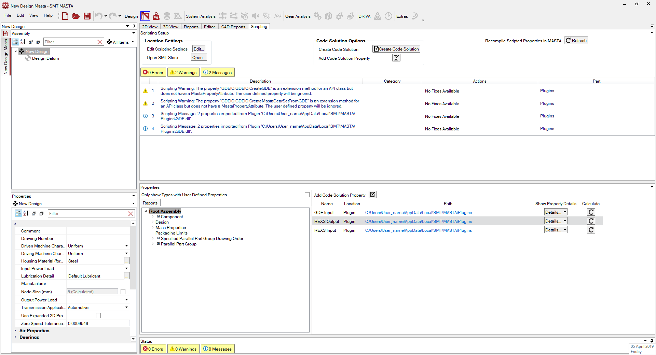Save design with floppy disk icon
The image size is (656, 355).
(87, 16)
